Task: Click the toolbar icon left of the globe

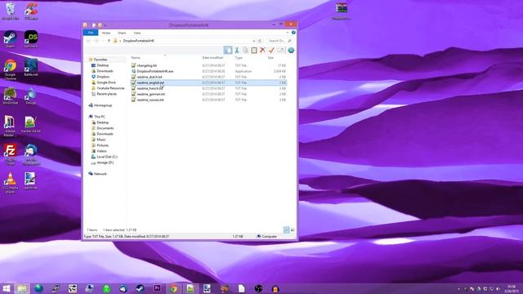Action: coord(280,51)
